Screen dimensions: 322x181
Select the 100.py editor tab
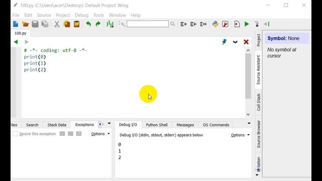click(20, 33)
